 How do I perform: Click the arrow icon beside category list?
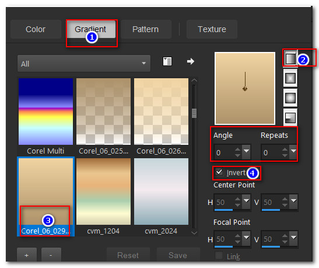pyautogui.click(x=191, y=61)
